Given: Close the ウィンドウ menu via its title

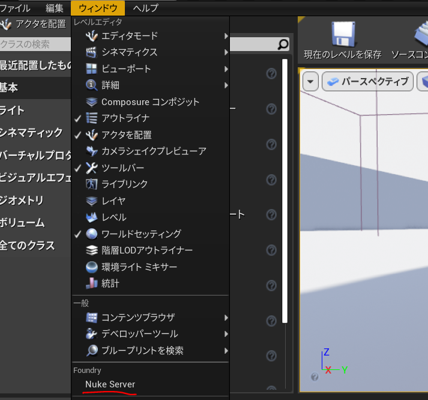Looking at the screenshot, I should [x=98, y=8].
